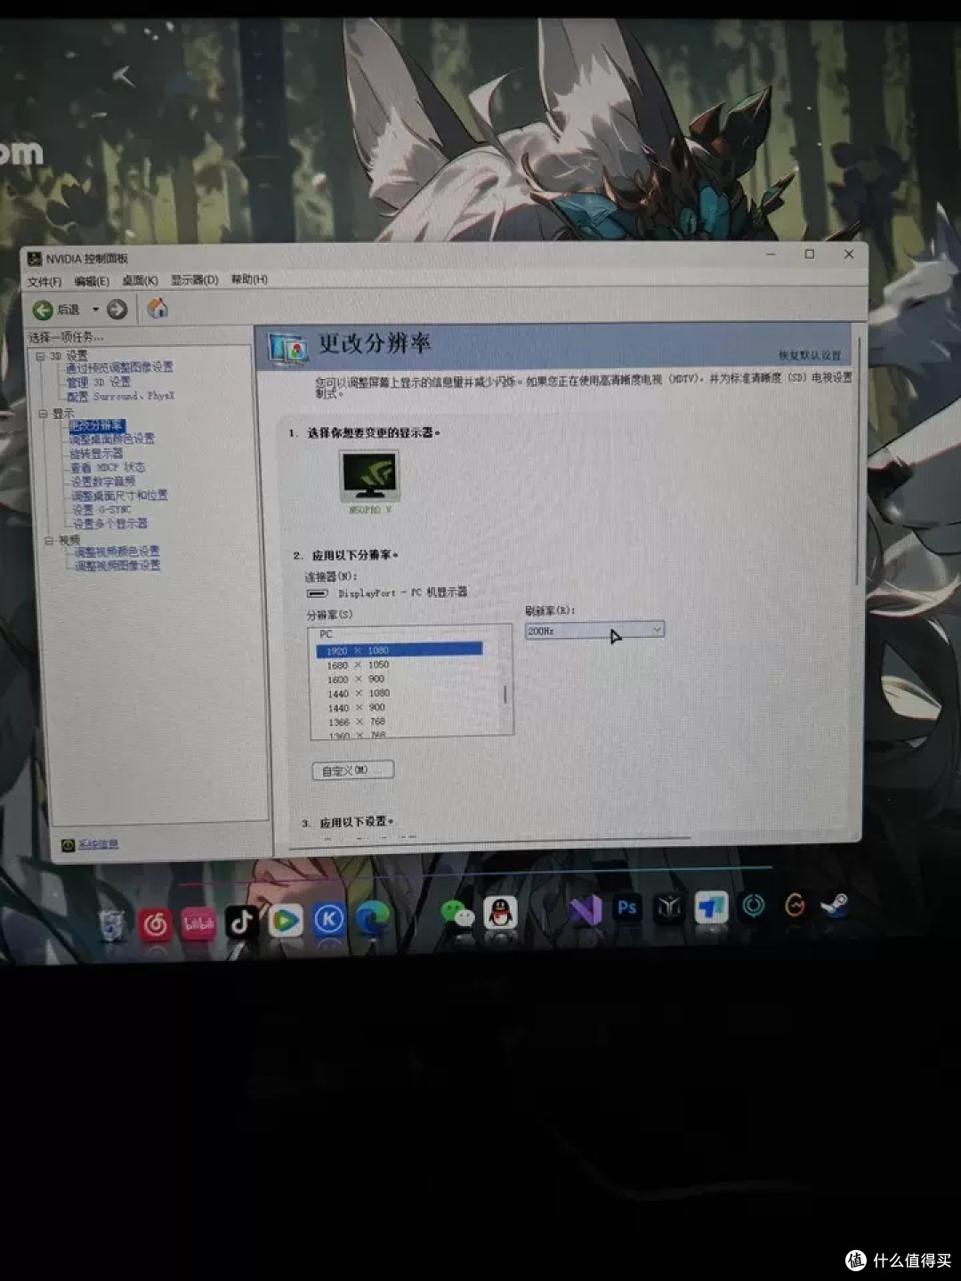Open the dark geometric dock icon beside Photoshop

point(669,907)
